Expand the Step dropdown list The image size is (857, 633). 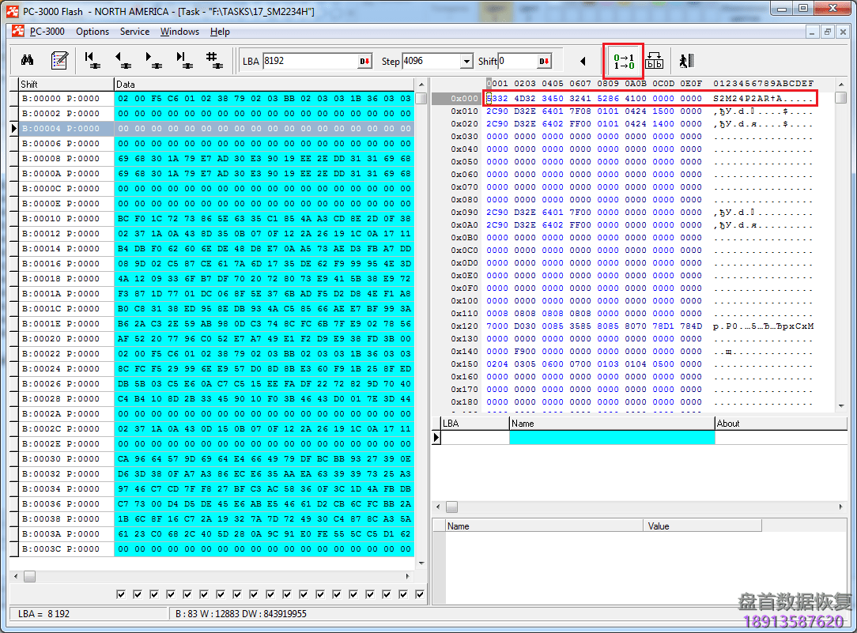466,62
